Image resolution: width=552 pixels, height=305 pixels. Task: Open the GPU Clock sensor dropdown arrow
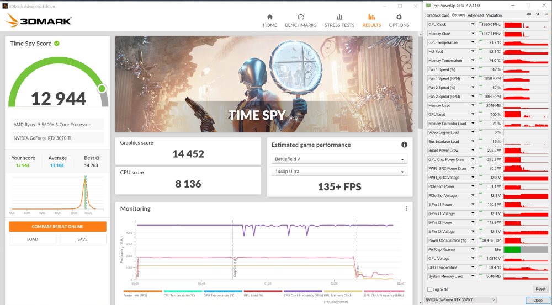click(473, 24)
